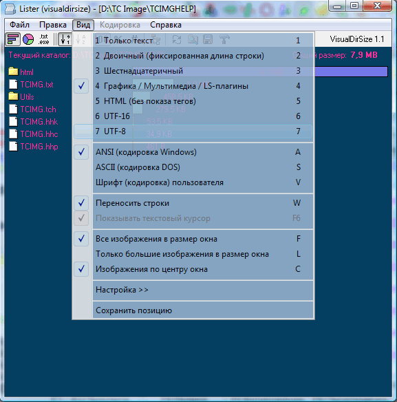
Task: Open the Справка menu
Action: [166, 25]
